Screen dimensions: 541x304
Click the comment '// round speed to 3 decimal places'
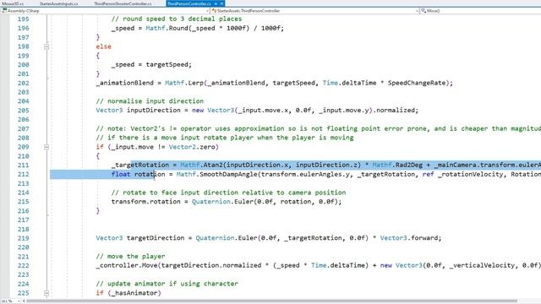(177, 19)
